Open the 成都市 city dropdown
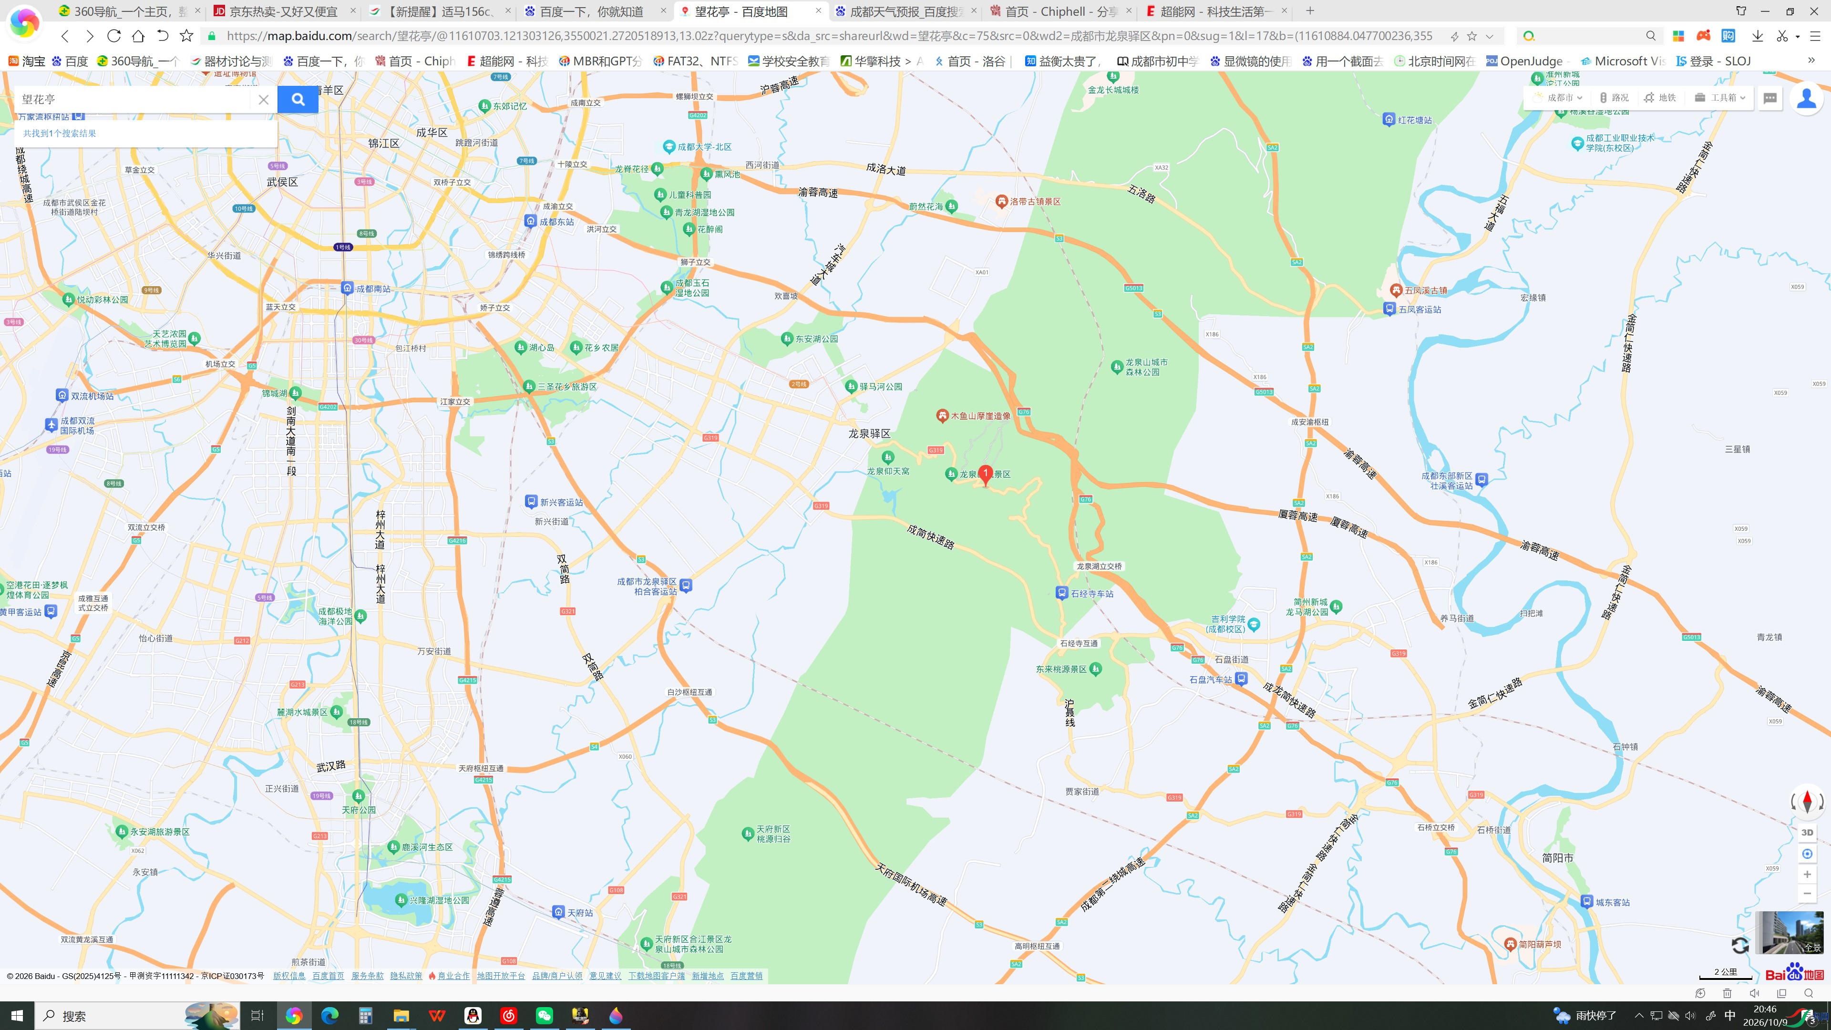 click(1558, 97)
